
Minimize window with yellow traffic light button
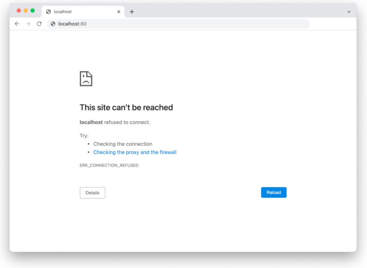pos(26,10)
